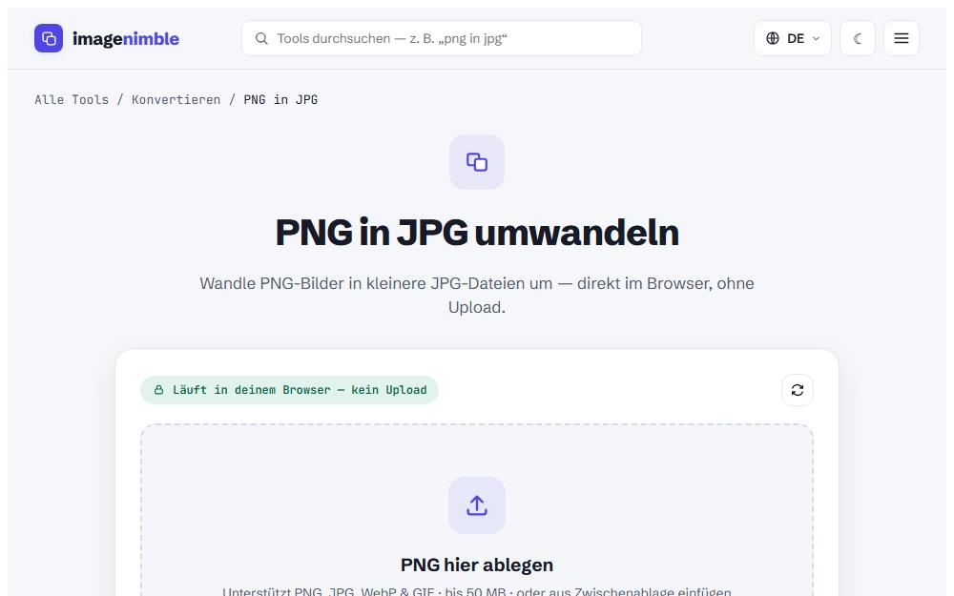Click the upload arrow icon

477,505
